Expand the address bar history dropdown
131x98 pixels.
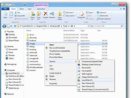coord(88,26)
